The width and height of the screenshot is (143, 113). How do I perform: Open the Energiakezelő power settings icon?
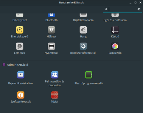20,30
